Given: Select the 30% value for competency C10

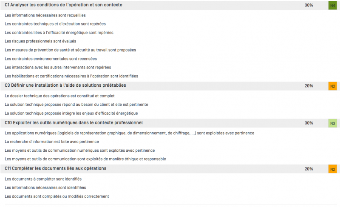Looking at the screenshot, I should [309, 123].
